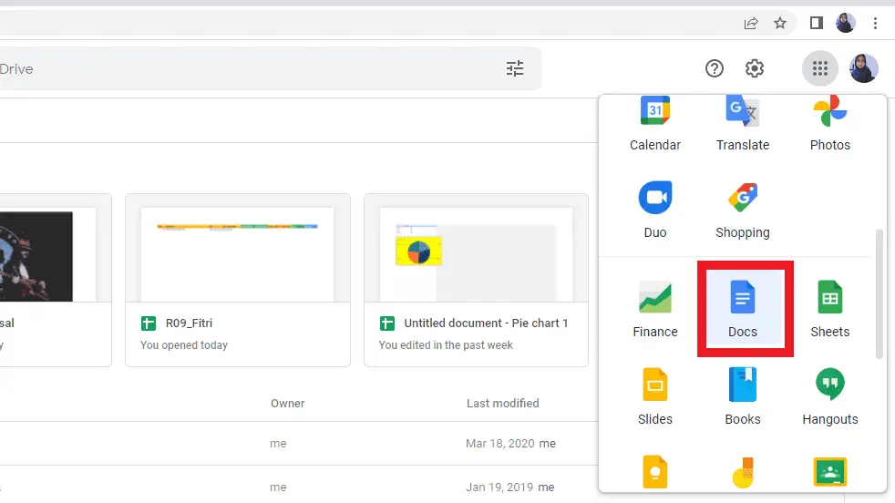895x503 pixels.
Task: Open Drive settings gear
Action: click(x=755, y=68)
